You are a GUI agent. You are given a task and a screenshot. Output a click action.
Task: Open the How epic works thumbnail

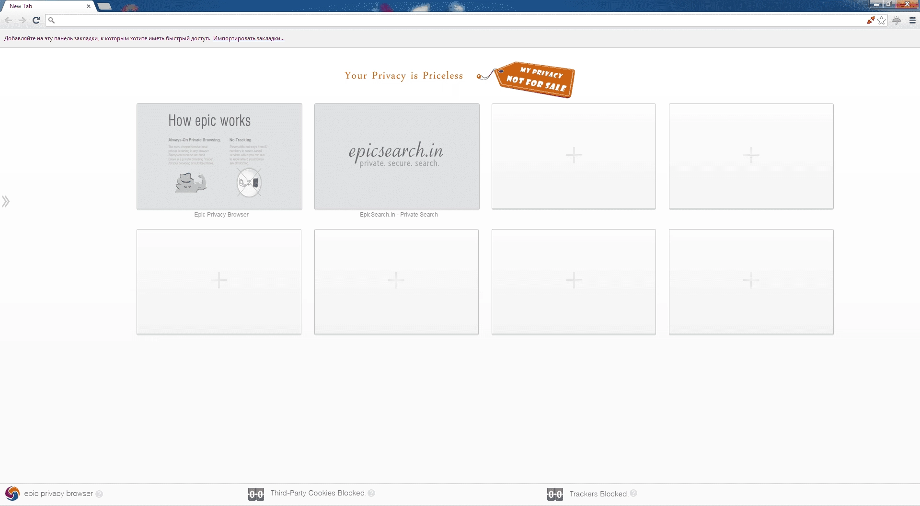(219, 156)
